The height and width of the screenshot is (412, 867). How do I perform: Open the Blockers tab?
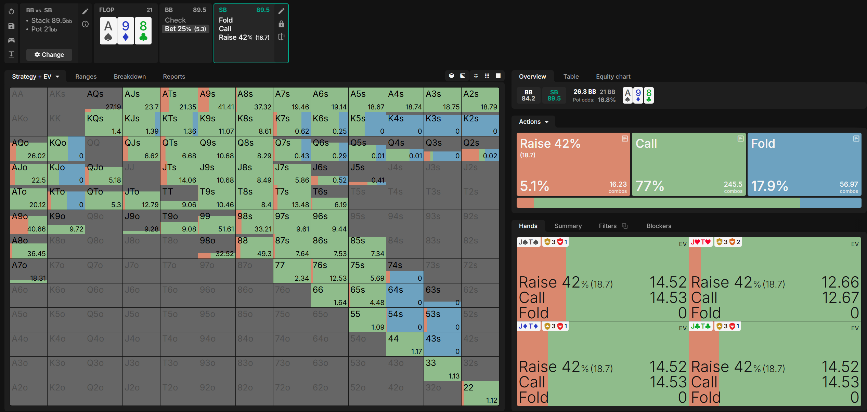tap(658, 226)
